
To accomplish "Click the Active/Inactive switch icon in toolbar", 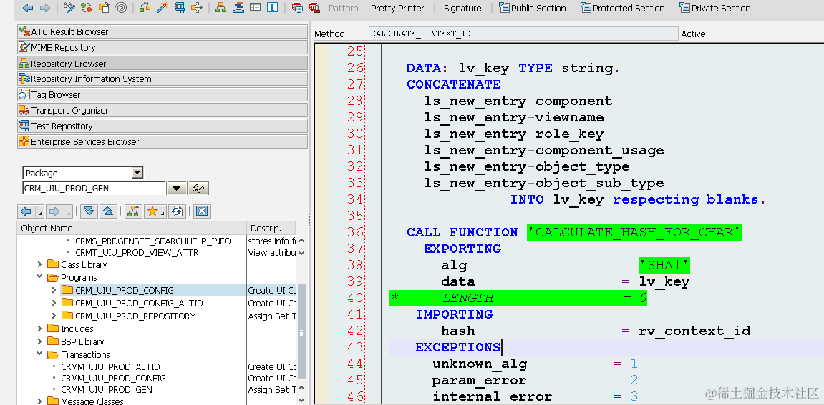I will pyautogui.click(x=87, y=8).
